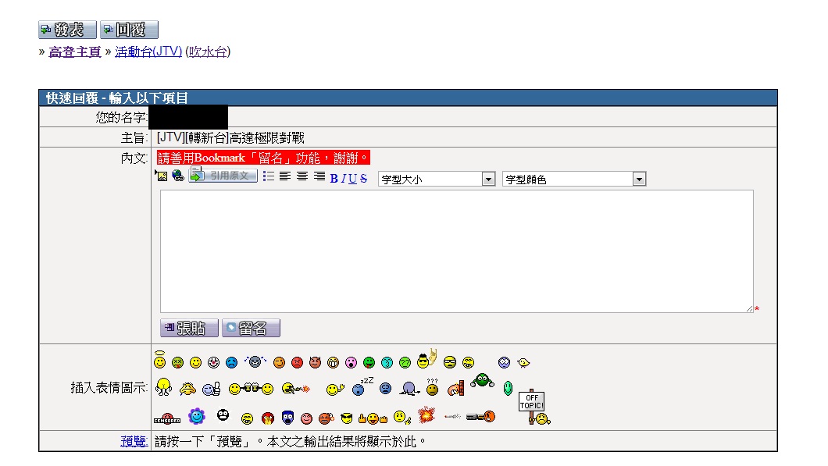Insert the blue flower smiley

[196, 416]
